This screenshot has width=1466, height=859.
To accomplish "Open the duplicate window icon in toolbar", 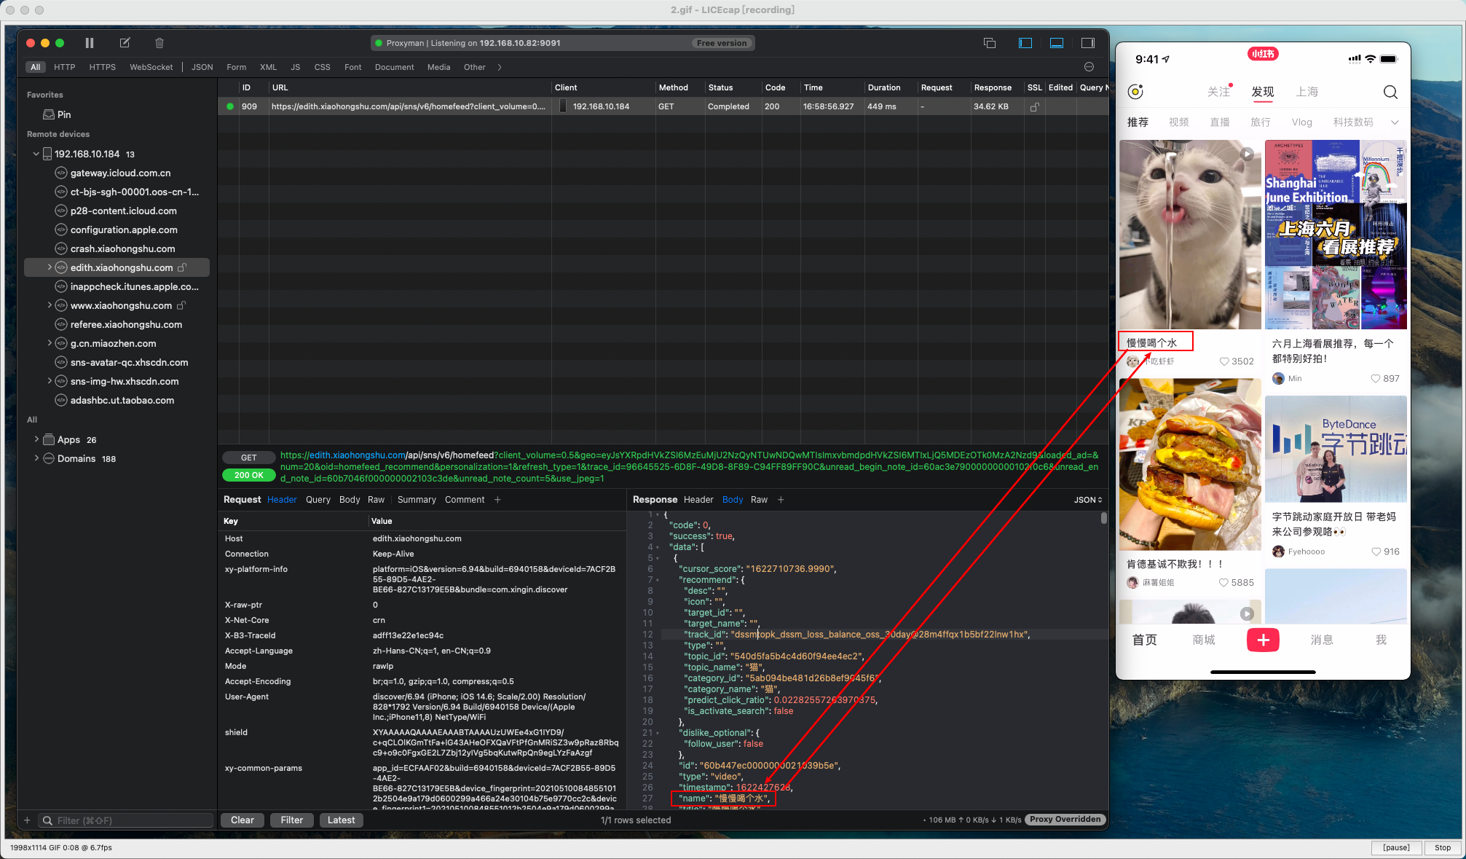I will click(990, 43).
